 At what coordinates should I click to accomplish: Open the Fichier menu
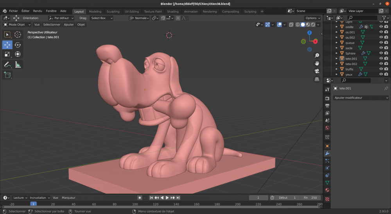(13, 11)
